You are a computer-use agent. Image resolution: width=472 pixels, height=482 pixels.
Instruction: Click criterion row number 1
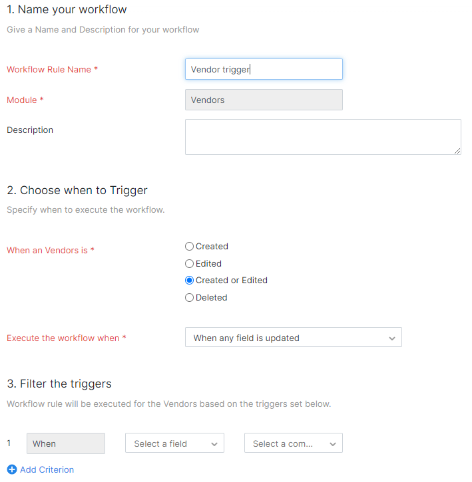[9, 443]
